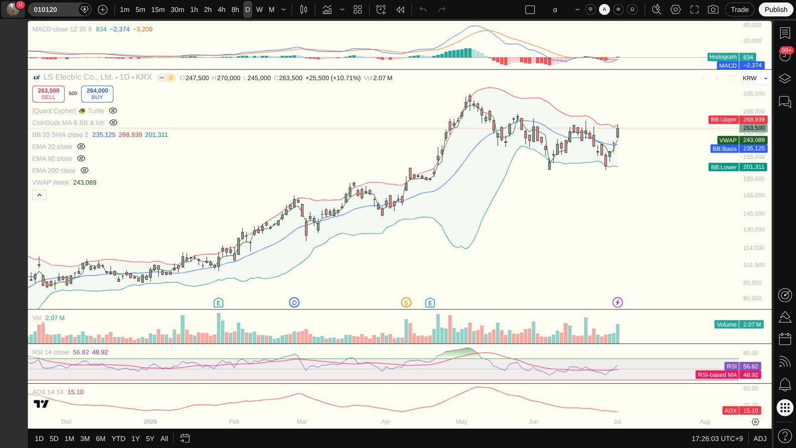Image resolution: width=796 pixels, height=448 pixels.
Task: Open the layout templates grid icon
Action: coord(358,9)
